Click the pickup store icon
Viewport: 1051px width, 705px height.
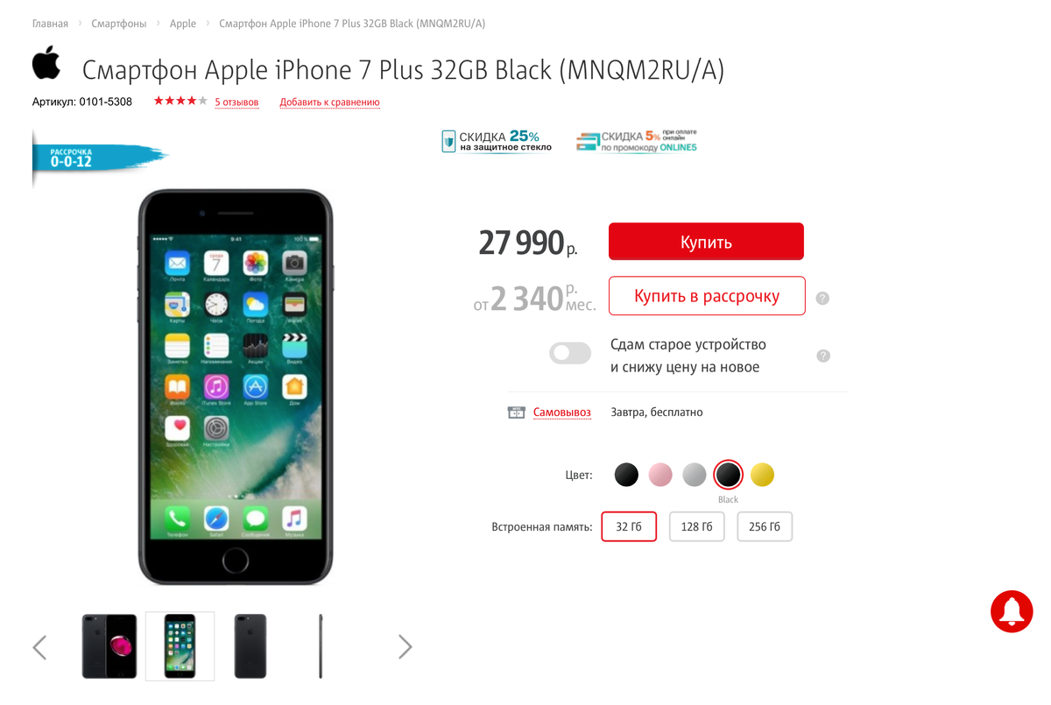pos(517,412)
